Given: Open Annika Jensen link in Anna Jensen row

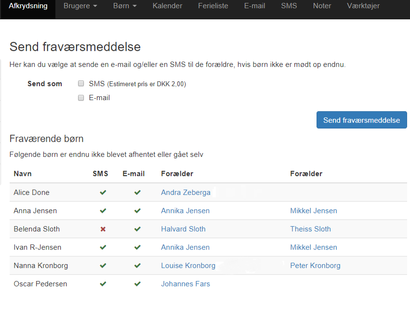Looking at the screenshot, I should 185,211.
